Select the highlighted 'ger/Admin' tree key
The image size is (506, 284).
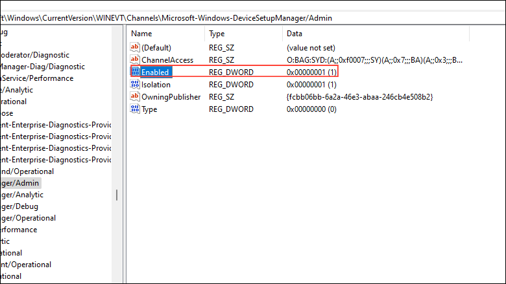pos(19,183)
